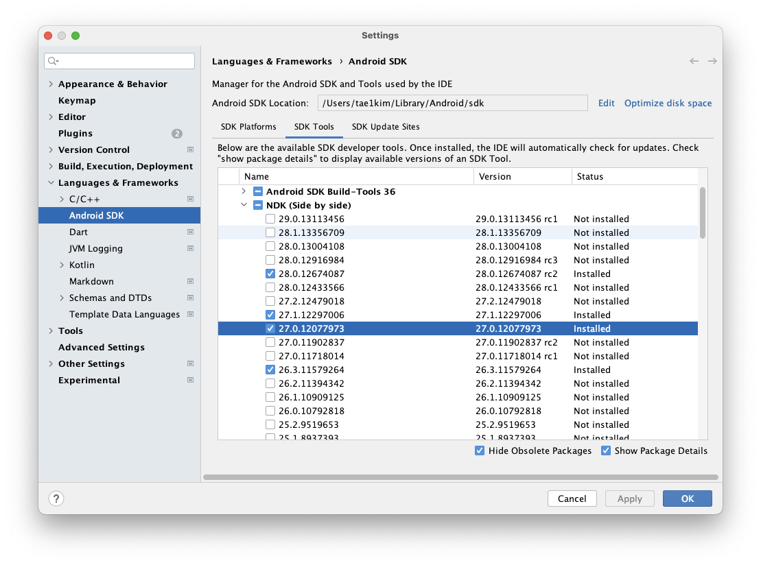Image resolution: width=761 pixels, height=565 pixels.
Task: Toggle Hide Obsolete Packages checkbox
Action: coord(480,450)
